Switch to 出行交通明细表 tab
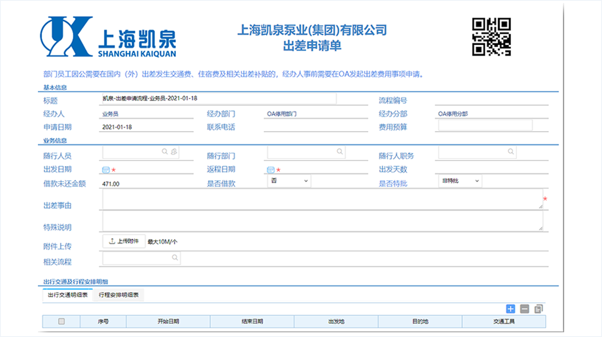The image size is (602, 337). [x=68, y=295]
